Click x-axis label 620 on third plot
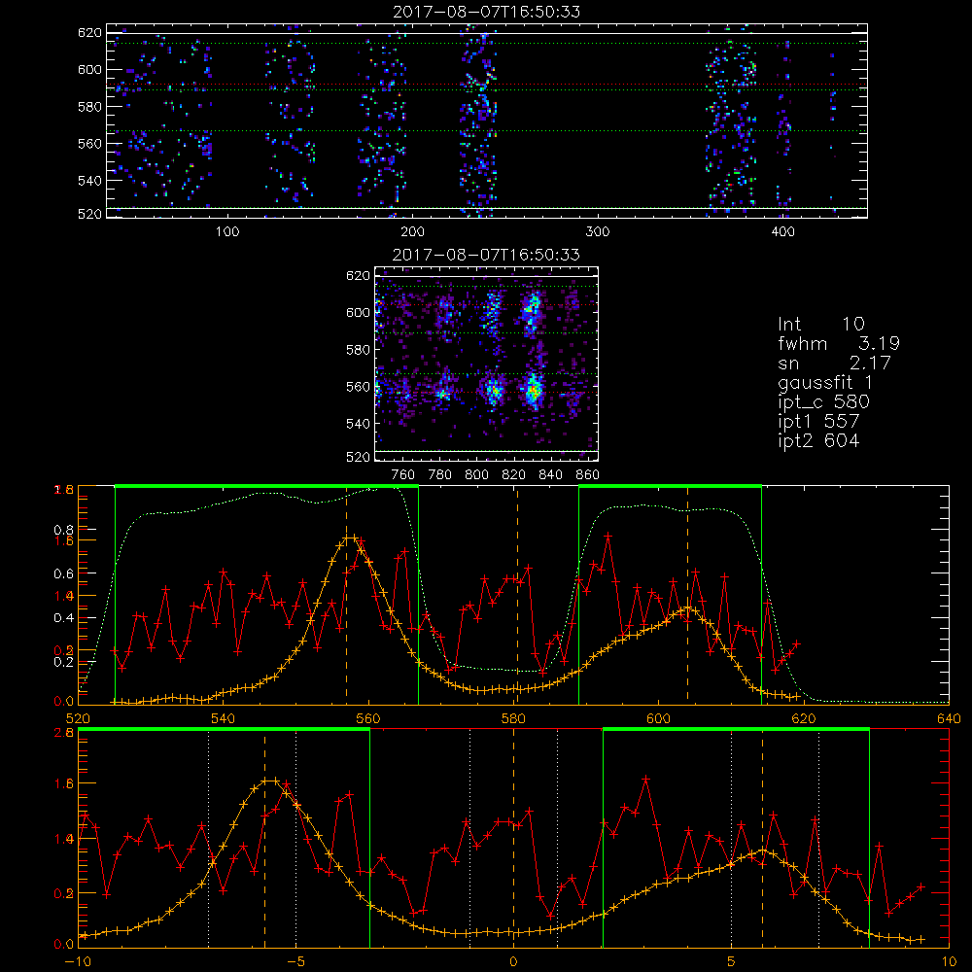The image size is (972, 972). pos(804,719)
